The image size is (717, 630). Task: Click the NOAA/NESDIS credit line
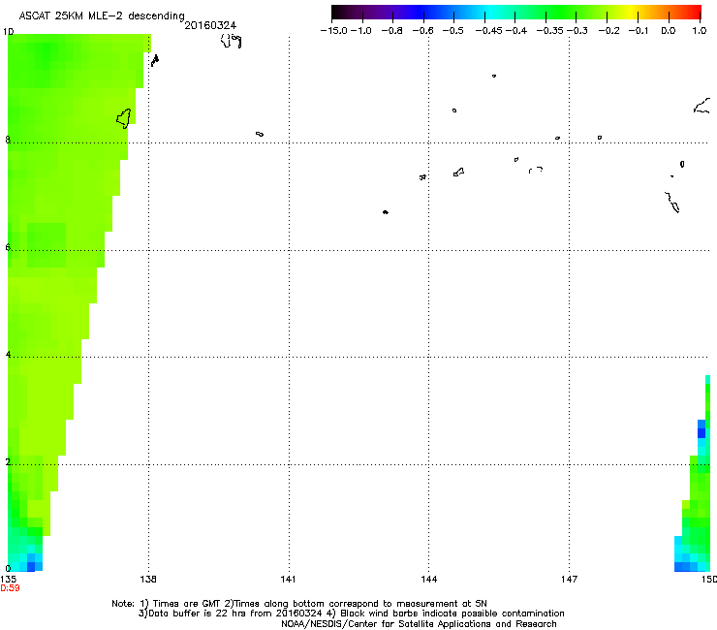tap(419, 624)
